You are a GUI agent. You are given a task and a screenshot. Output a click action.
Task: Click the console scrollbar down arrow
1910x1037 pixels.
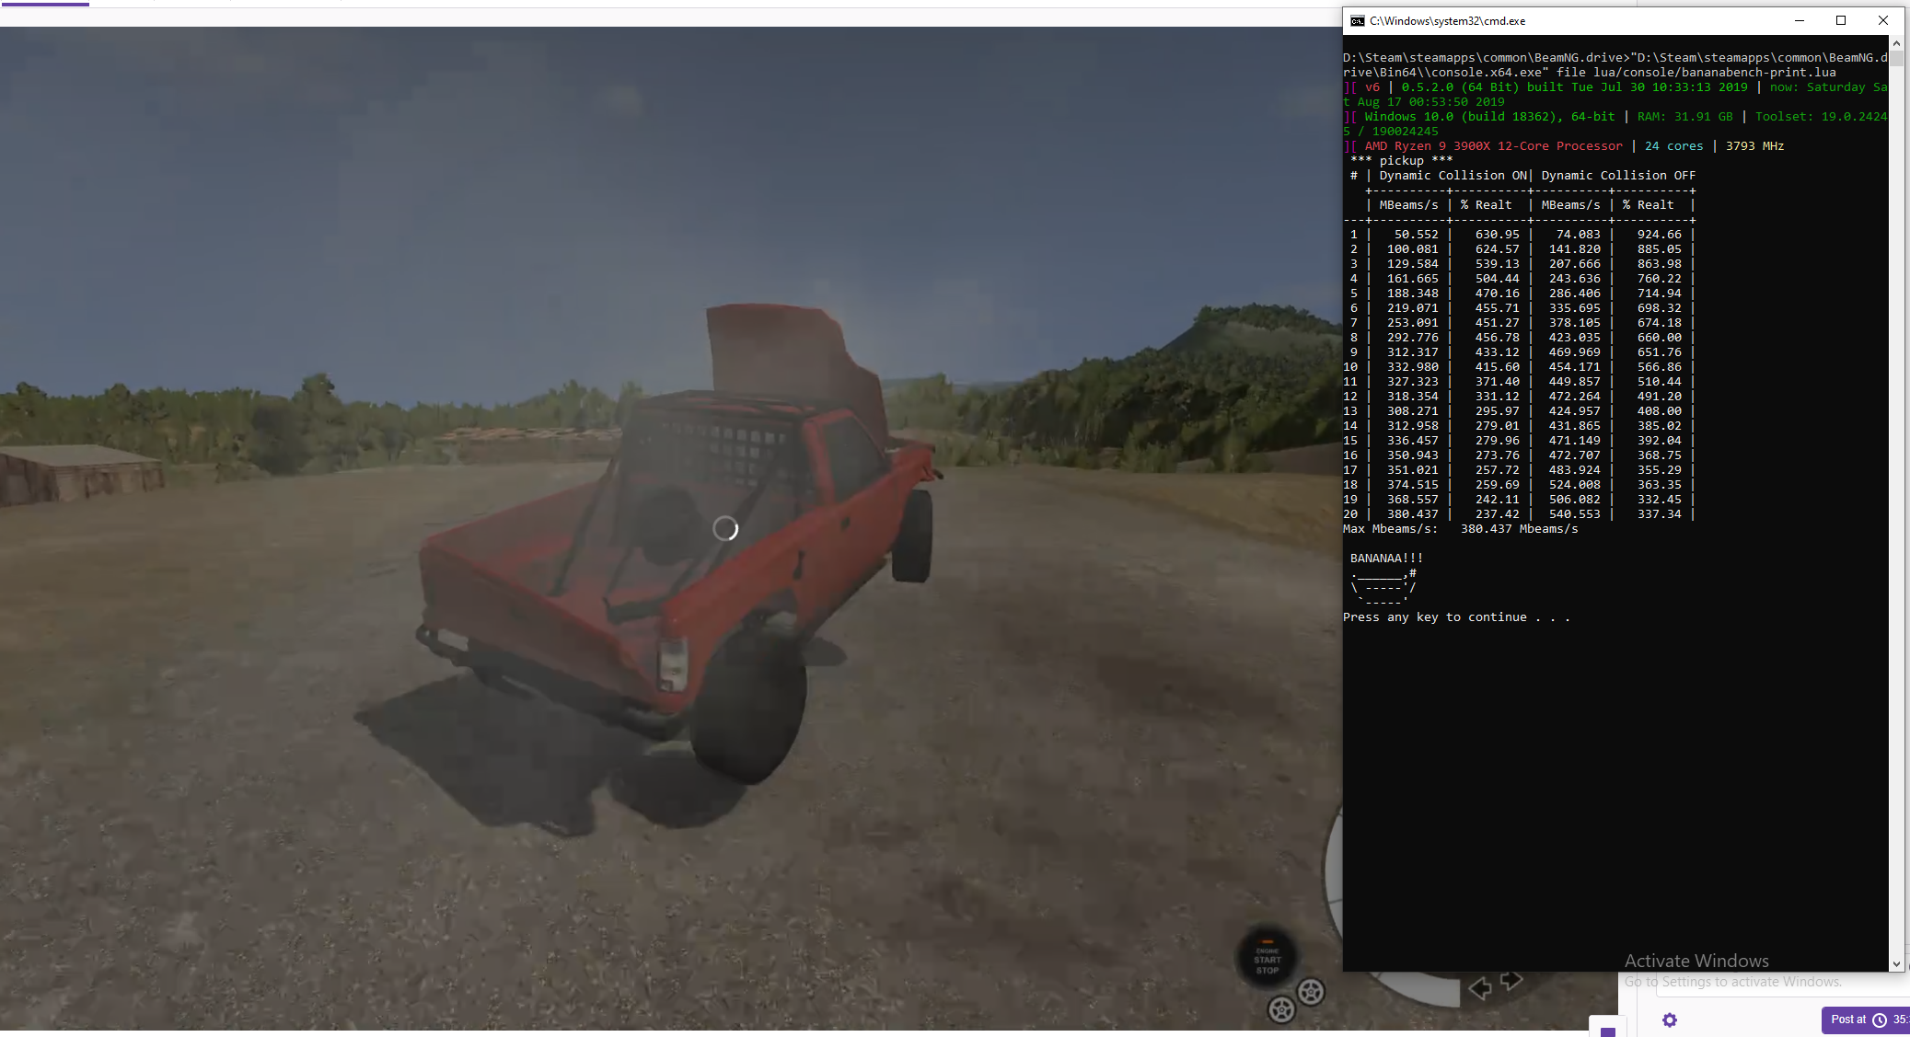1896,963
